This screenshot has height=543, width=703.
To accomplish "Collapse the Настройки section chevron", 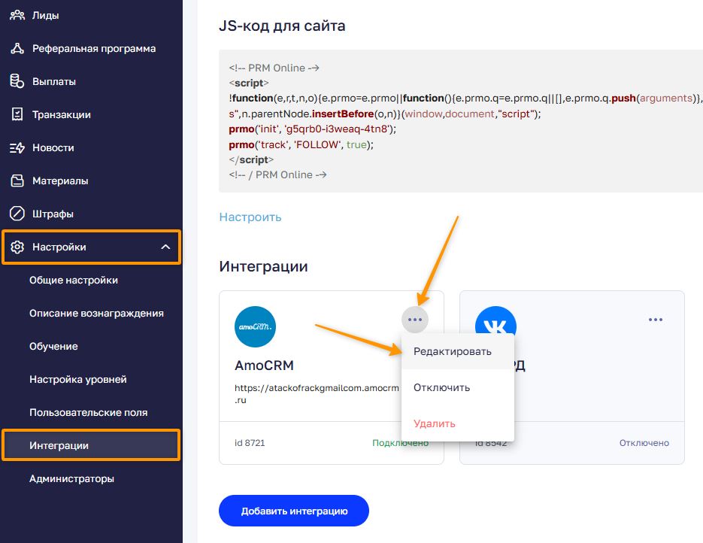I will [x=166, y=247].
